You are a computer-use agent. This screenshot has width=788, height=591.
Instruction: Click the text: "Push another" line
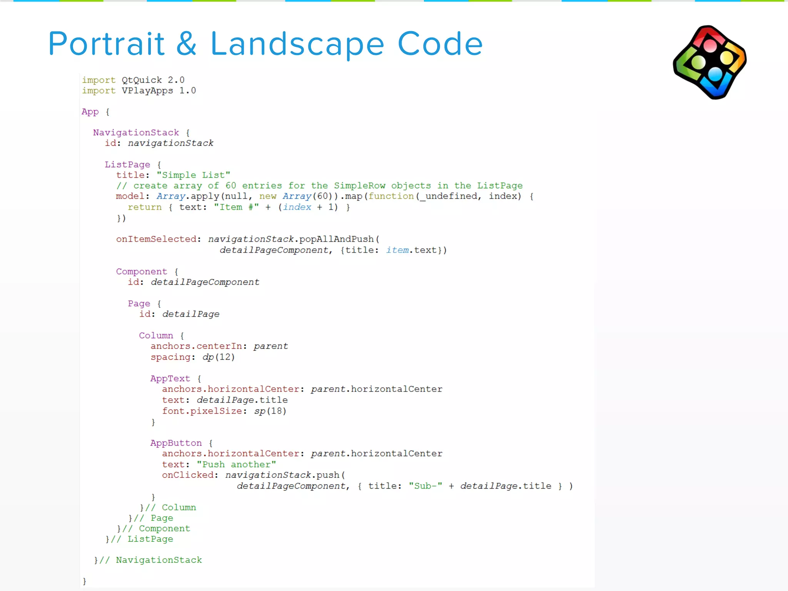219,464
